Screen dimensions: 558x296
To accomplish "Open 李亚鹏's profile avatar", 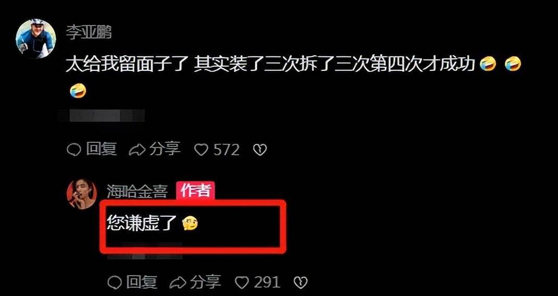I will (x=35, y=39).
